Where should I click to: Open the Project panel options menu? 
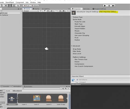[x=69, y=86]
